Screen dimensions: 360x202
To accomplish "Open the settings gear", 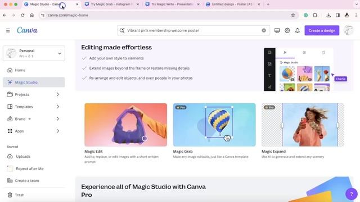I will 287,30.
